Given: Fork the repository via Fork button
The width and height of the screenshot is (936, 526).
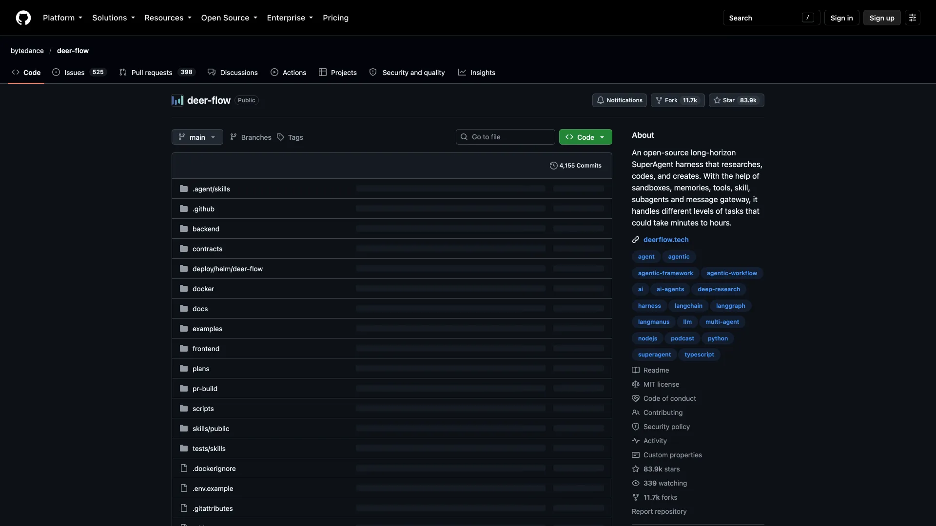Looking at the screenshot, I should point(678,100).
